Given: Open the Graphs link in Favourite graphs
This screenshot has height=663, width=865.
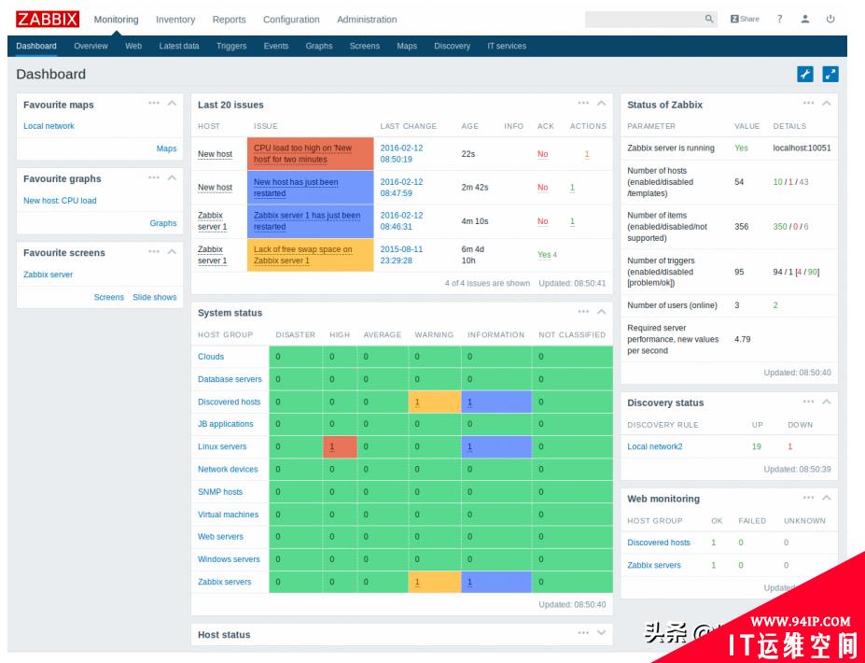Looking at the screenshot, I should pos(163,223).
